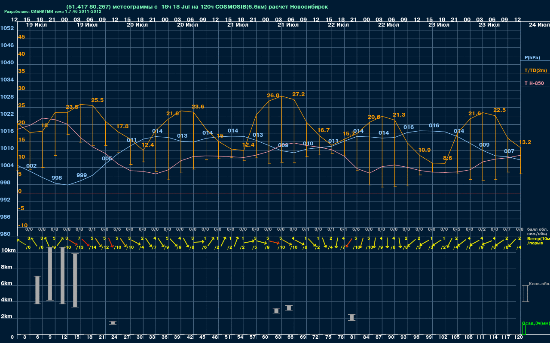Screen dimensions: 550x343
Task: Click the small cloud bar at forecast hour 66
Action: (289, 307)
